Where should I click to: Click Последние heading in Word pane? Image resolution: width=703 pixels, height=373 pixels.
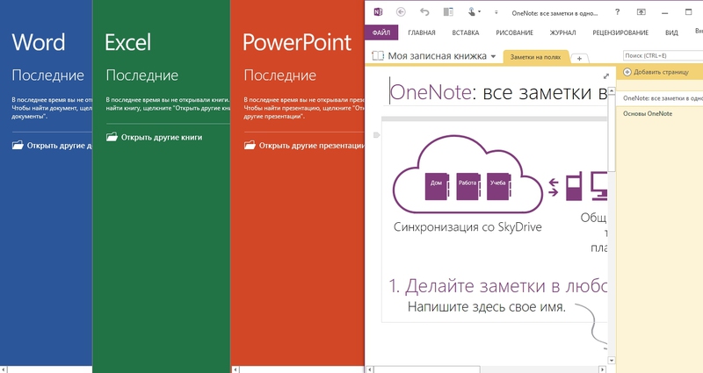click(x=48, y=75)
